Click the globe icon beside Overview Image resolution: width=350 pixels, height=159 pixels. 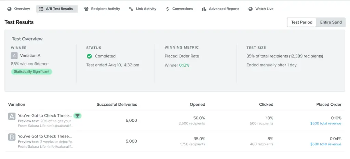coord(9,9)
